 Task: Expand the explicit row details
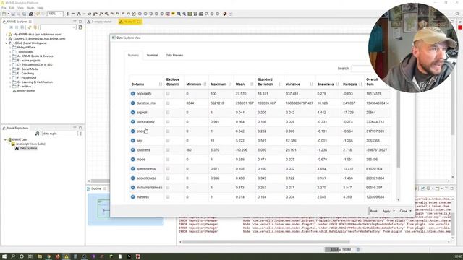point(133,113)
